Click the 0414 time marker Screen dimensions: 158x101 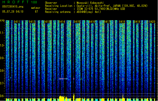tap(62, 22)
